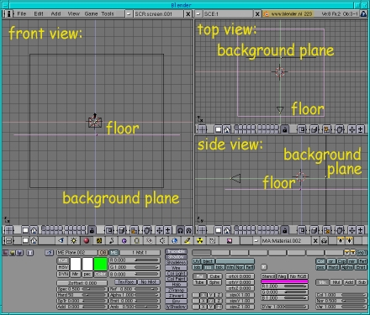Toggle the Traceable material option

(176, 251)
